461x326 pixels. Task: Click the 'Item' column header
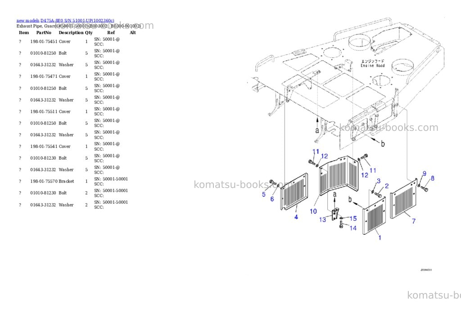tap(24, 32)
